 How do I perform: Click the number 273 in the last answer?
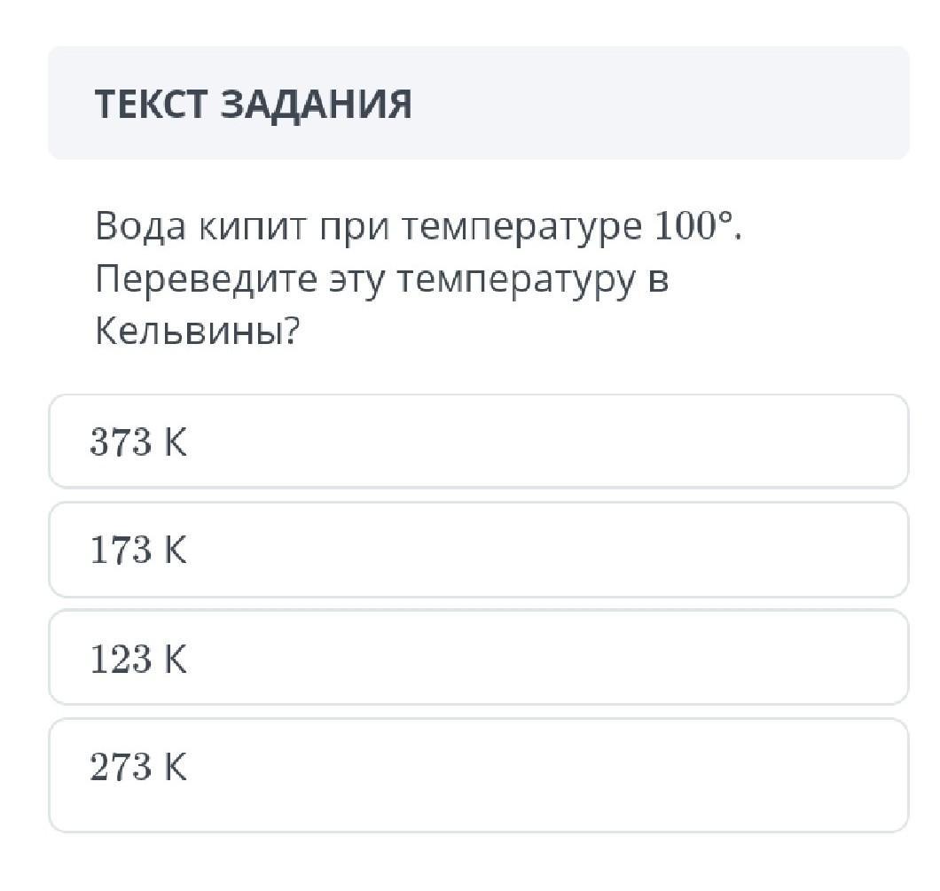(x=121, y=767)
